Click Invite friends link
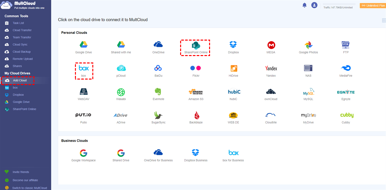The width and height of the screenshot is (386, 190). tap(21, 172)
